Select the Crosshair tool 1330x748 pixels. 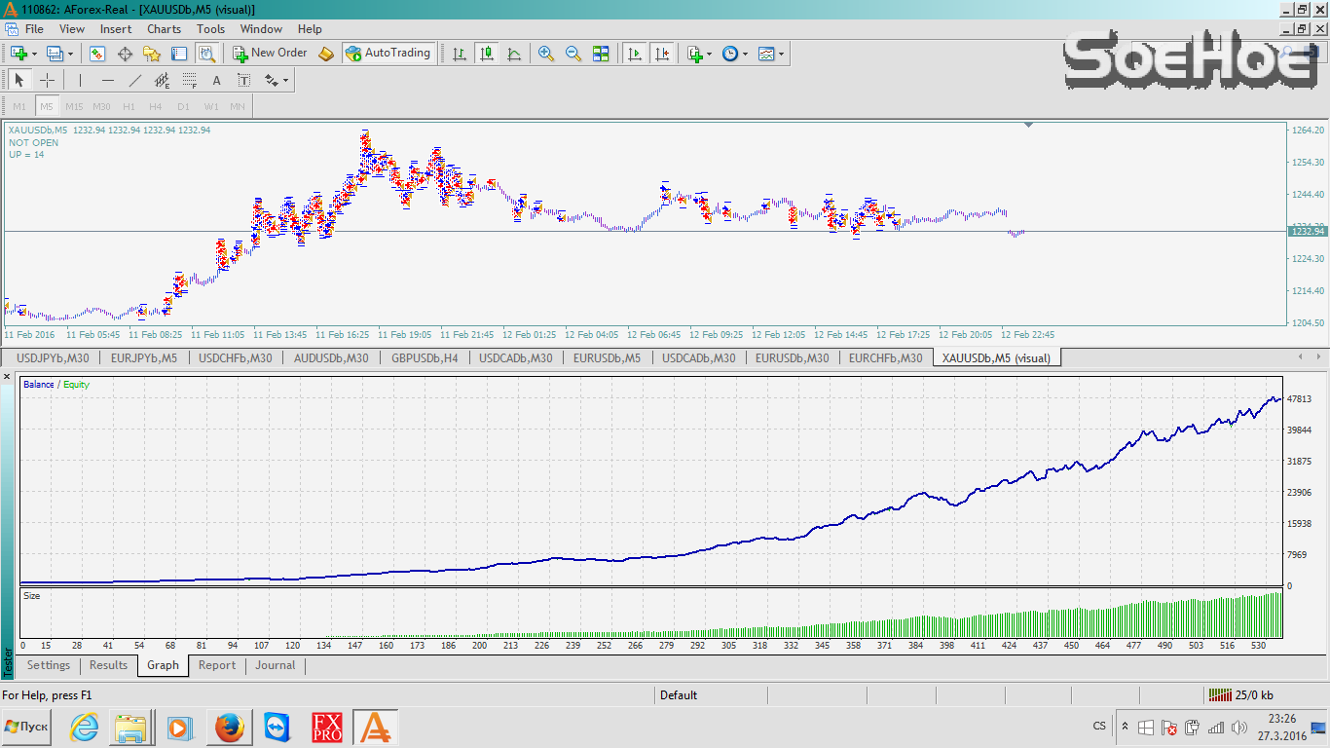(47, 81)
